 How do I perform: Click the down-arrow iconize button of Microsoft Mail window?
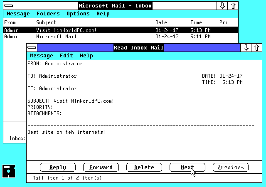point(222,5)
